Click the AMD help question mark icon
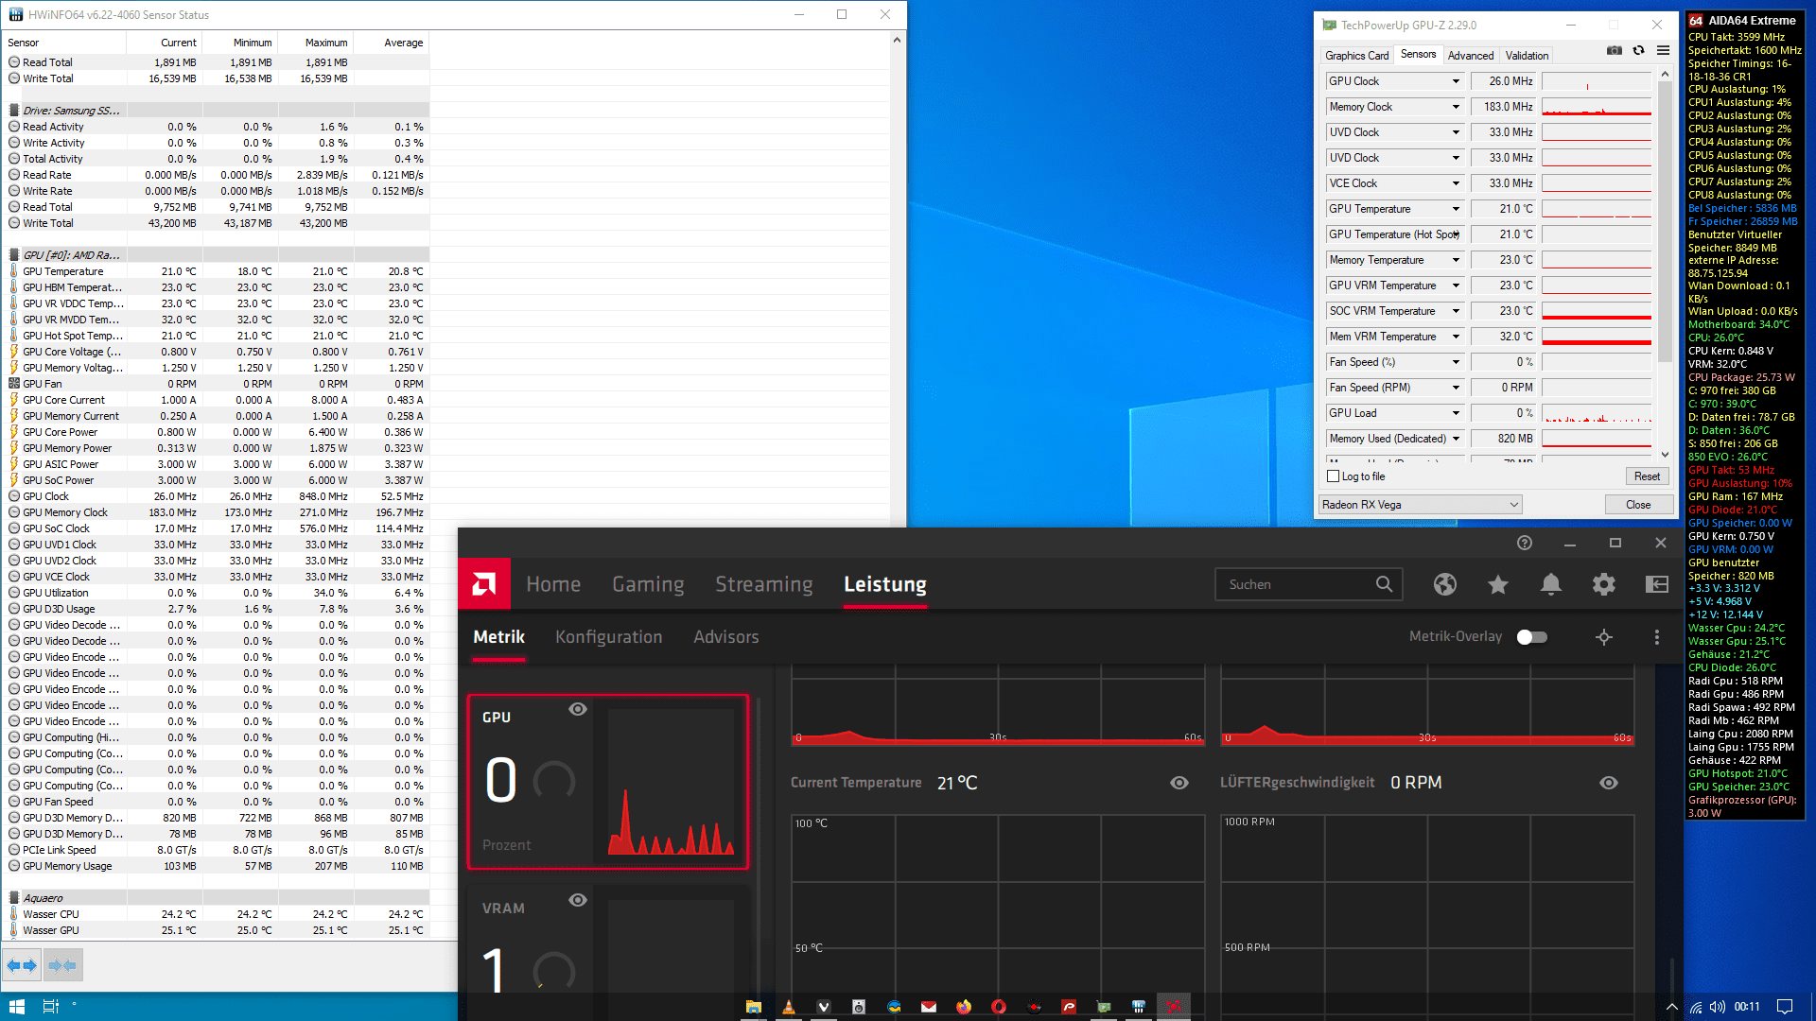This screenshot has width=1816, height=1021. click(x=1524, y=543)
